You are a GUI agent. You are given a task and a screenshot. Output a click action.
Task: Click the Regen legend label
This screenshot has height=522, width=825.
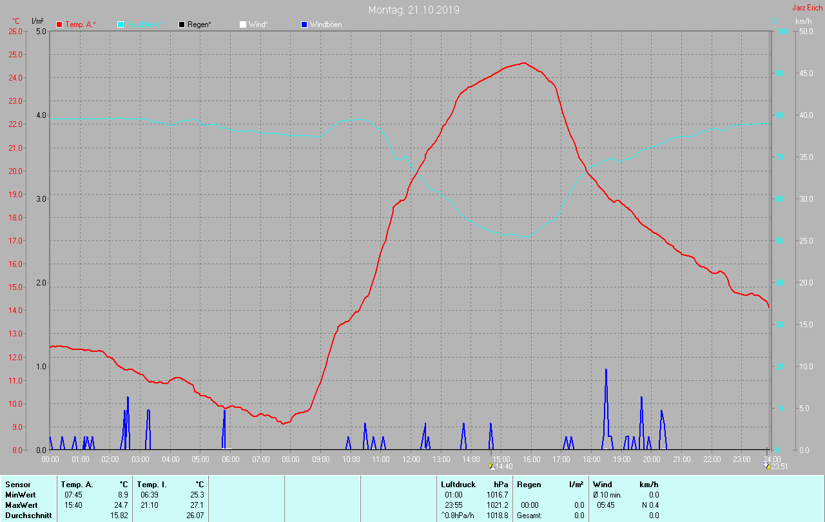(x=199, y=24)
